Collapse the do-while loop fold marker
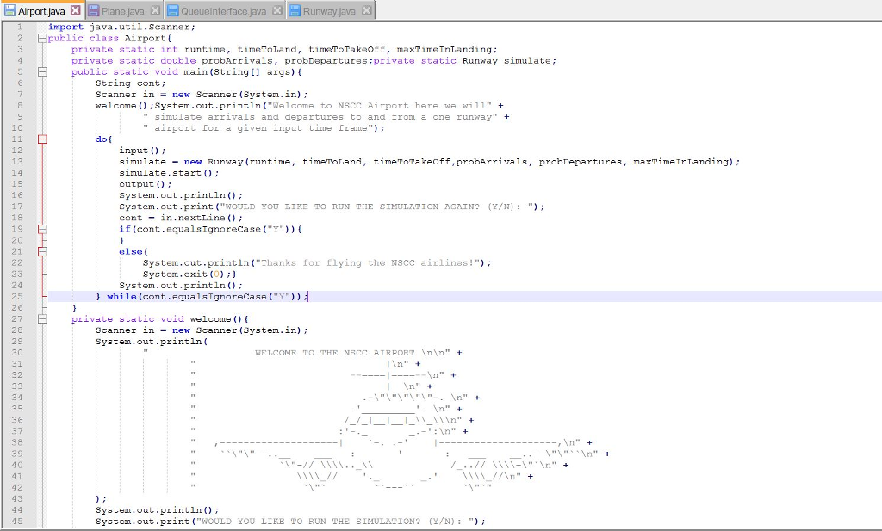This screenshot has height=531, width=882. coord(41,139)
